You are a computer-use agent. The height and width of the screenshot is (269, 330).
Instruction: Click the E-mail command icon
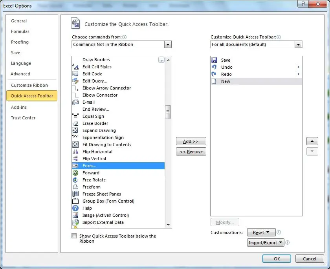(75, 102)
